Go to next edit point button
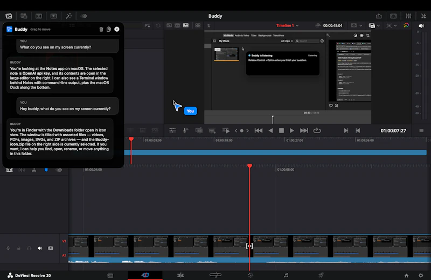Viewport: 431px width, 280px height. coord(346,130)
